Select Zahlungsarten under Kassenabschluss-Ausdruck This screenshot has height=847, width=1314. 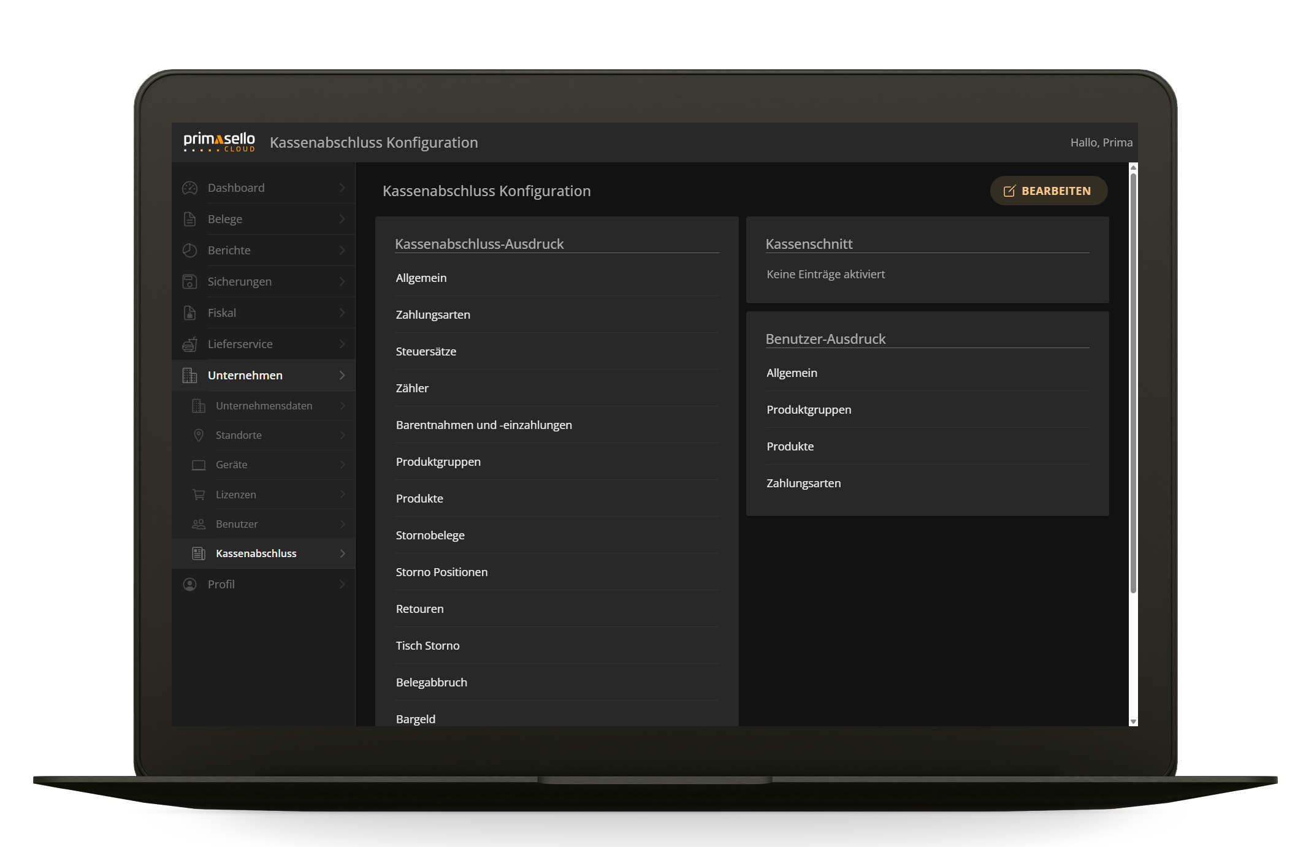point(433,314)
